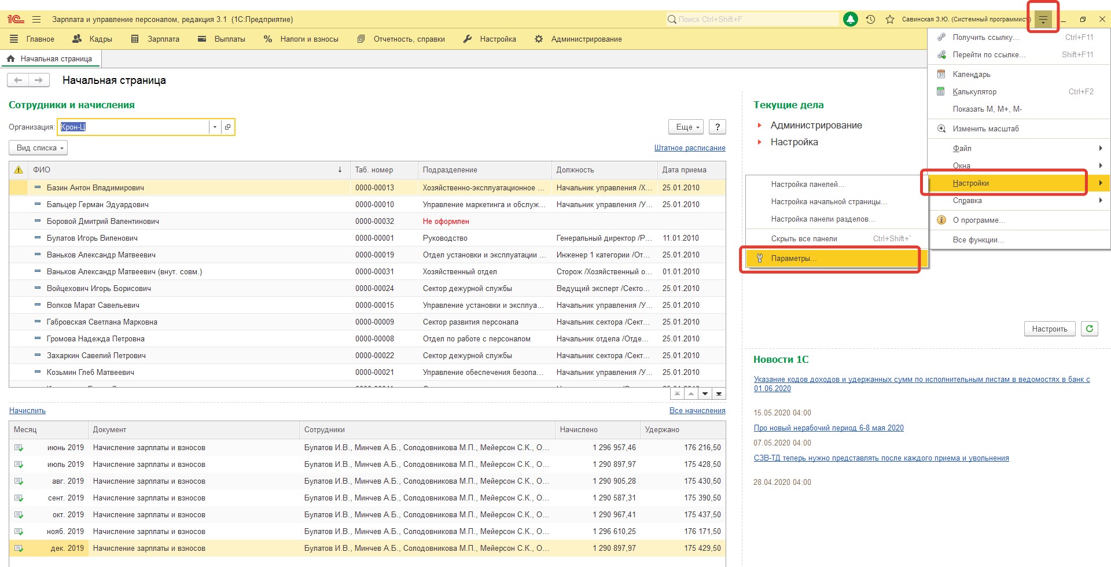The width and height of the screenshot is (1111, 567).
Task: Go forward with the right arrow
Action: click(39, 80)
